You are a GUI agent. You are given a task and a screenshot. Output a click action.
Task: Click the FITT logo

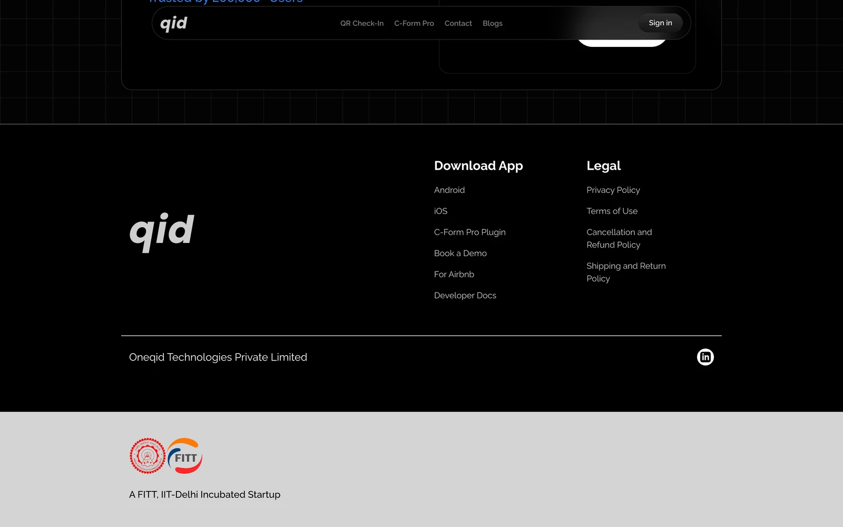pyautogui.click(x=185, y=456)
